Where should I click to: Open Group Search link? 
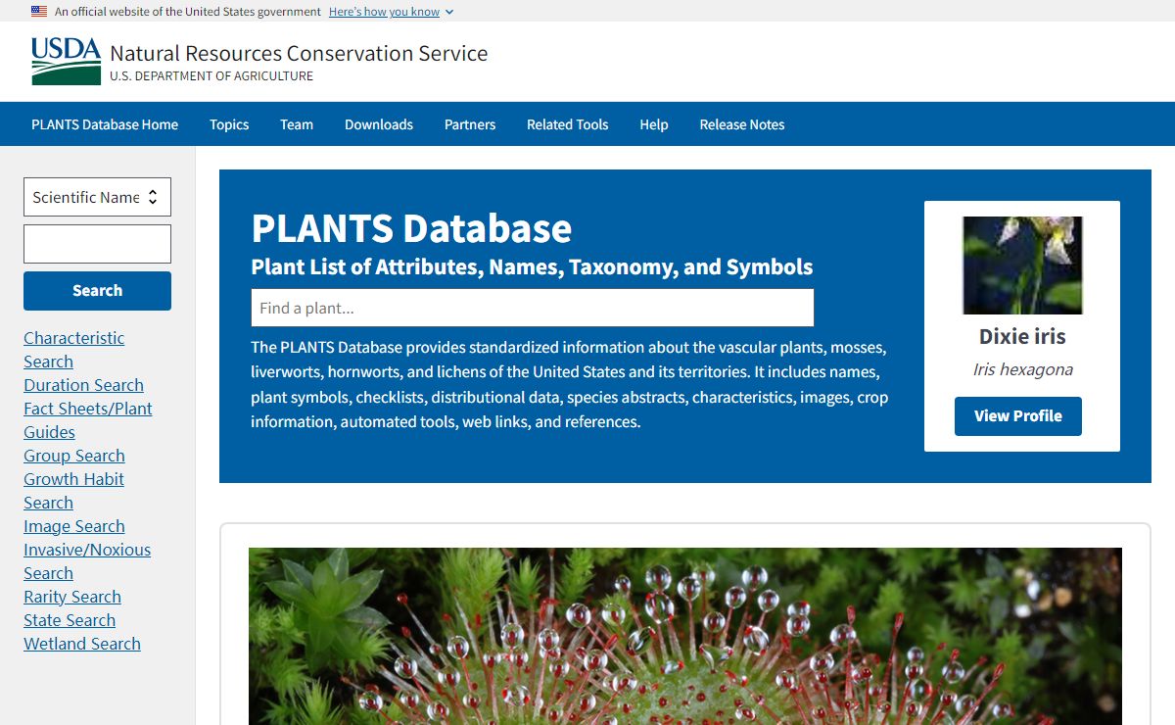click(74, 456)
